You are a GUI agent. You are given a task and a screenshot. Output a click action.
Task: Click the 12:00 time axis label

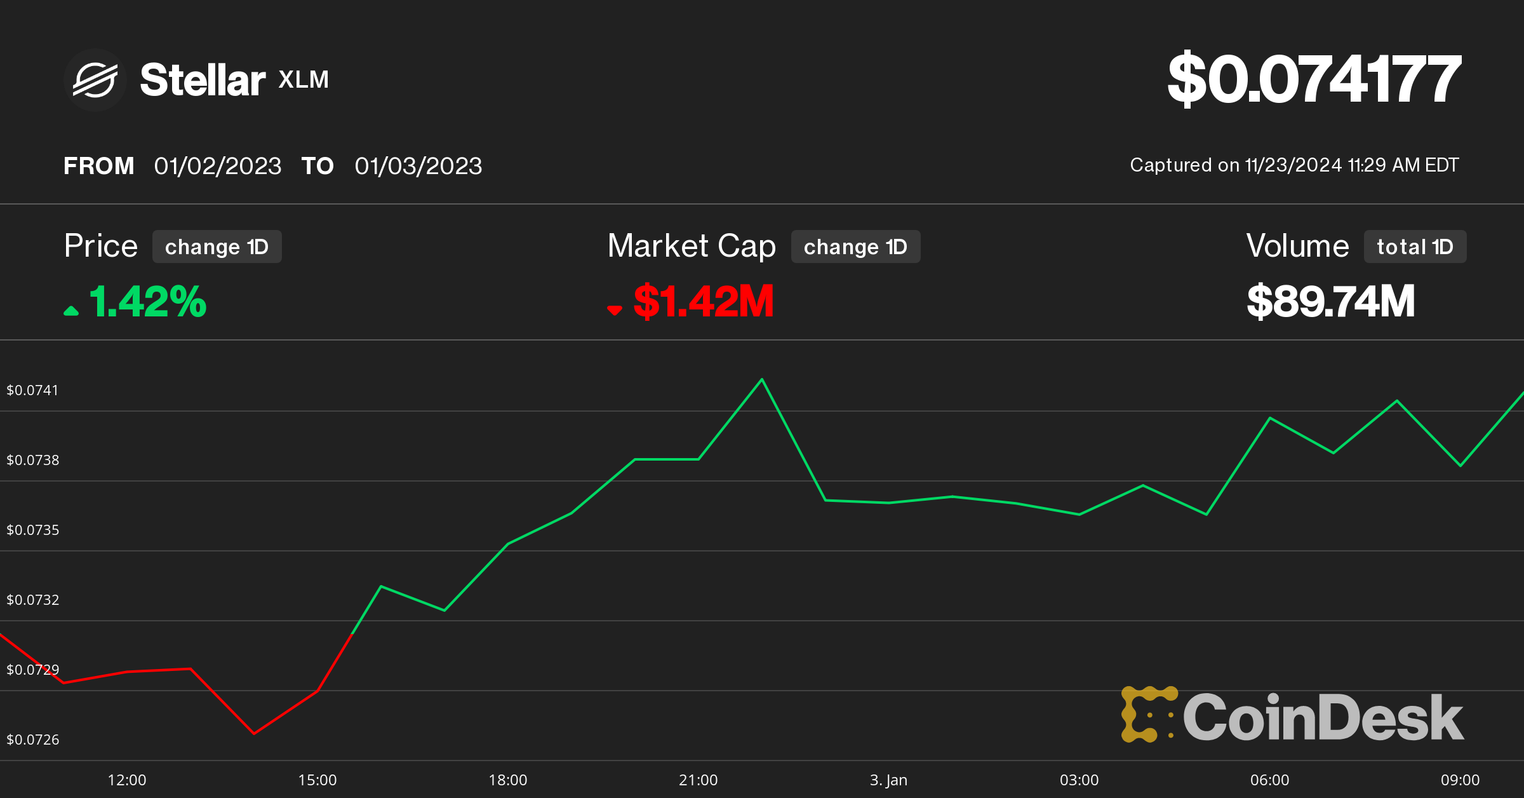(x=127, y=780)
